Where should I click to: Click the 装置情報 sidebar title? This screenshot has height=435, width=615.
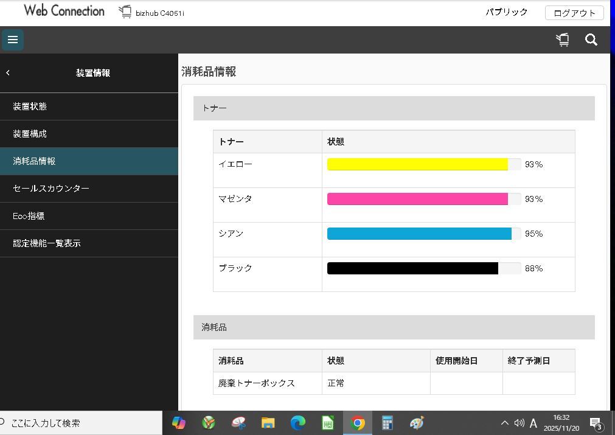(x=93, y=72)
